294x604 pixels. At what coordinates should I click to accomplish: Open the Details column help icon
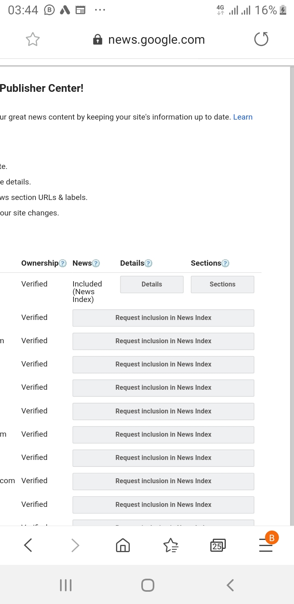[x=149, y=263]
